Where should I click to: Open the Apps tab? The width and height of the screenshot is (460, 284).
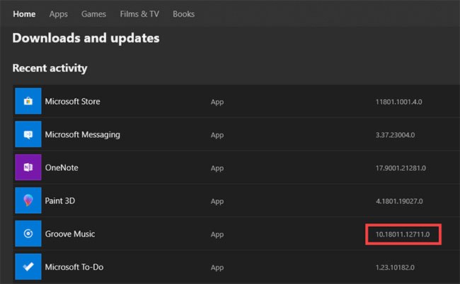(x=58, y=14)
